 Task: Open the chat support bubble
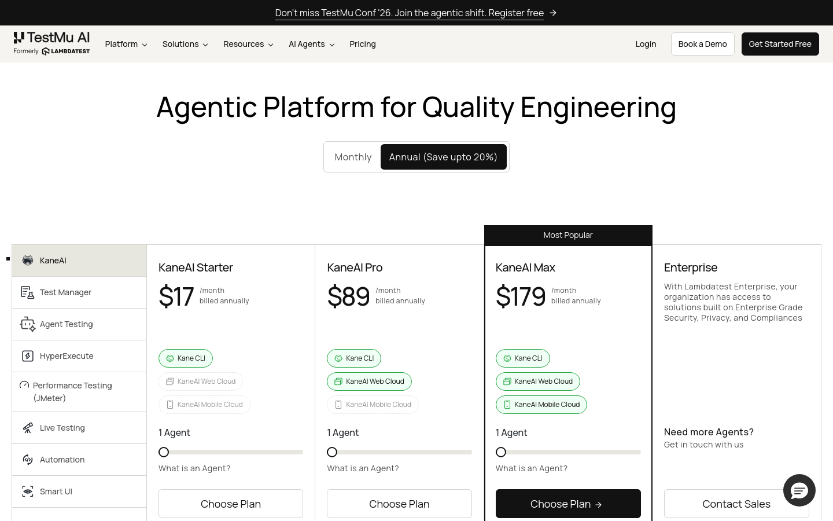pos(799,490)
